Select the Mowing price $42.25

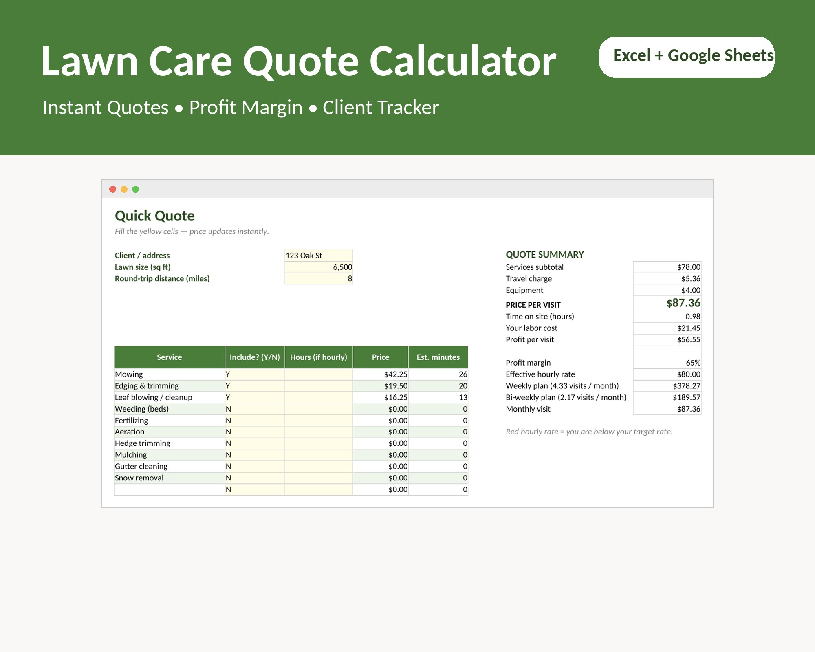point(381,374)
